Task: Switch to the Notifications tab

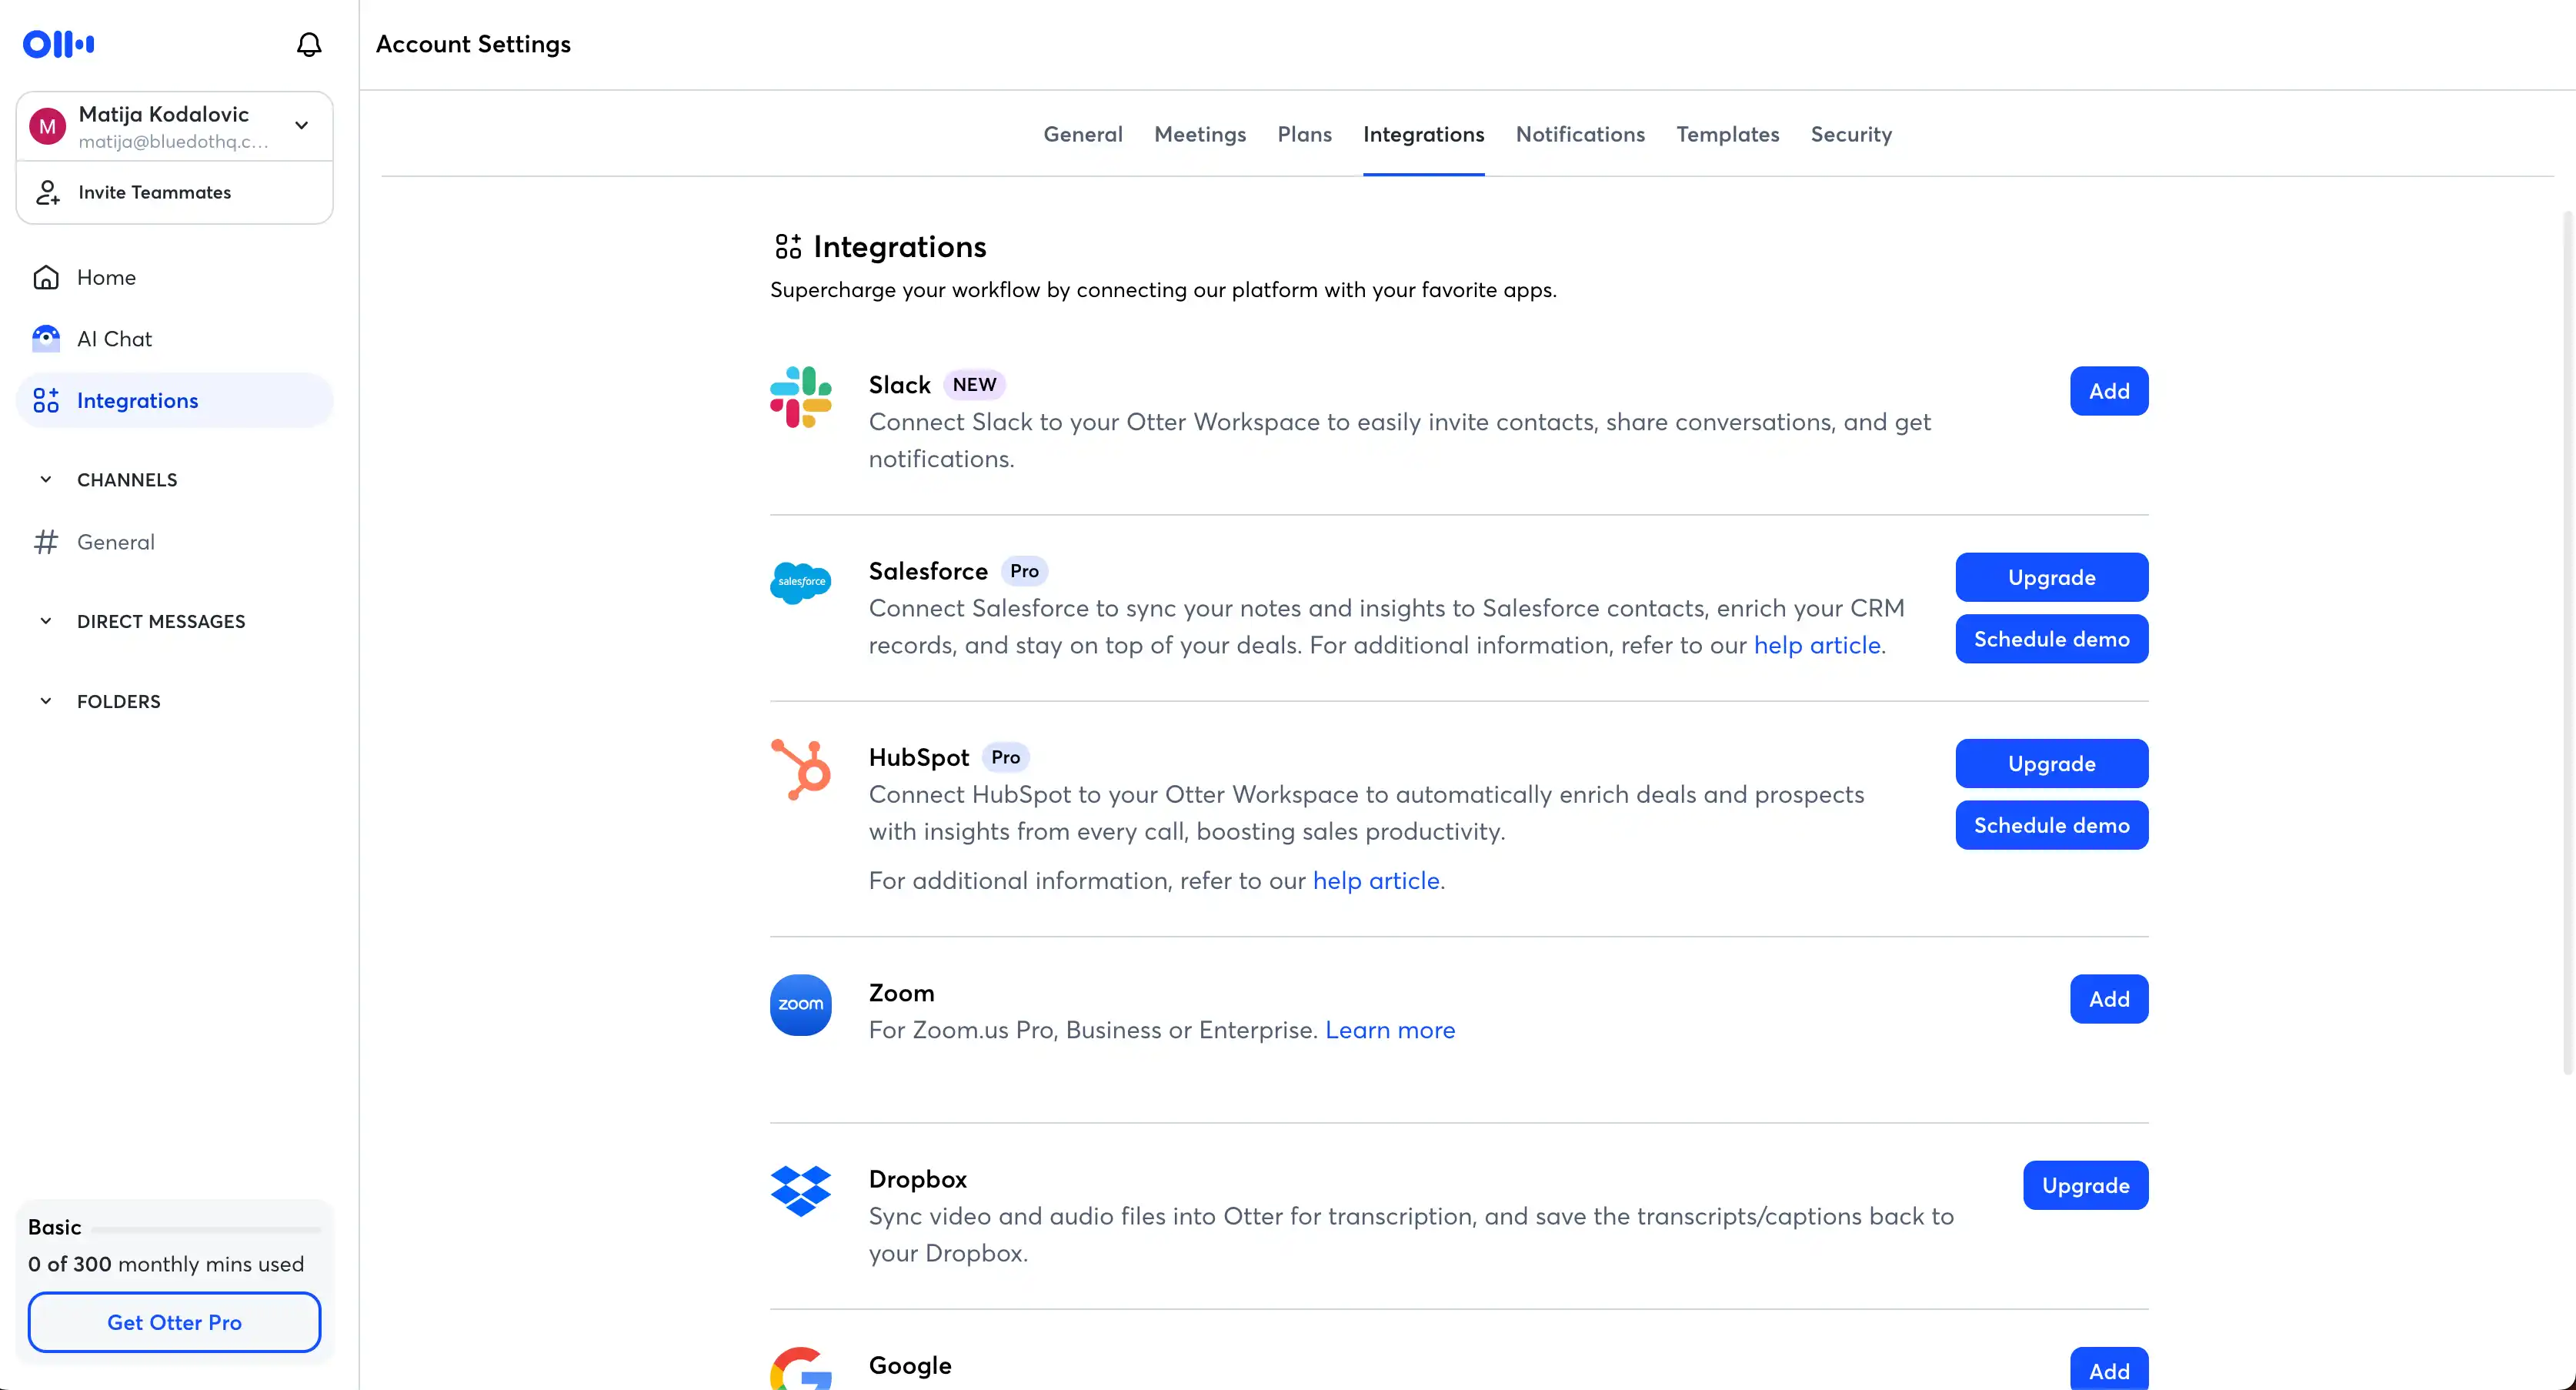Action: coord(1580,134)
